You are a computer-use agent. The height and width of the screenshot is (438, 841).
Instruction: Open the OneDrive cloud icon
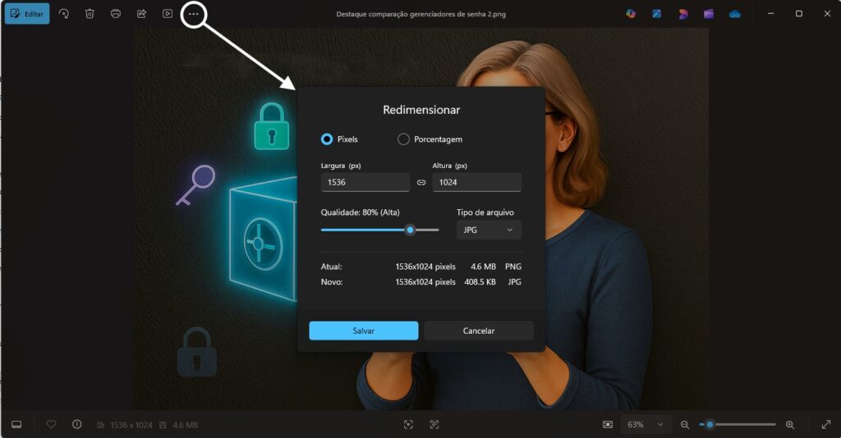tap(735, 14)
